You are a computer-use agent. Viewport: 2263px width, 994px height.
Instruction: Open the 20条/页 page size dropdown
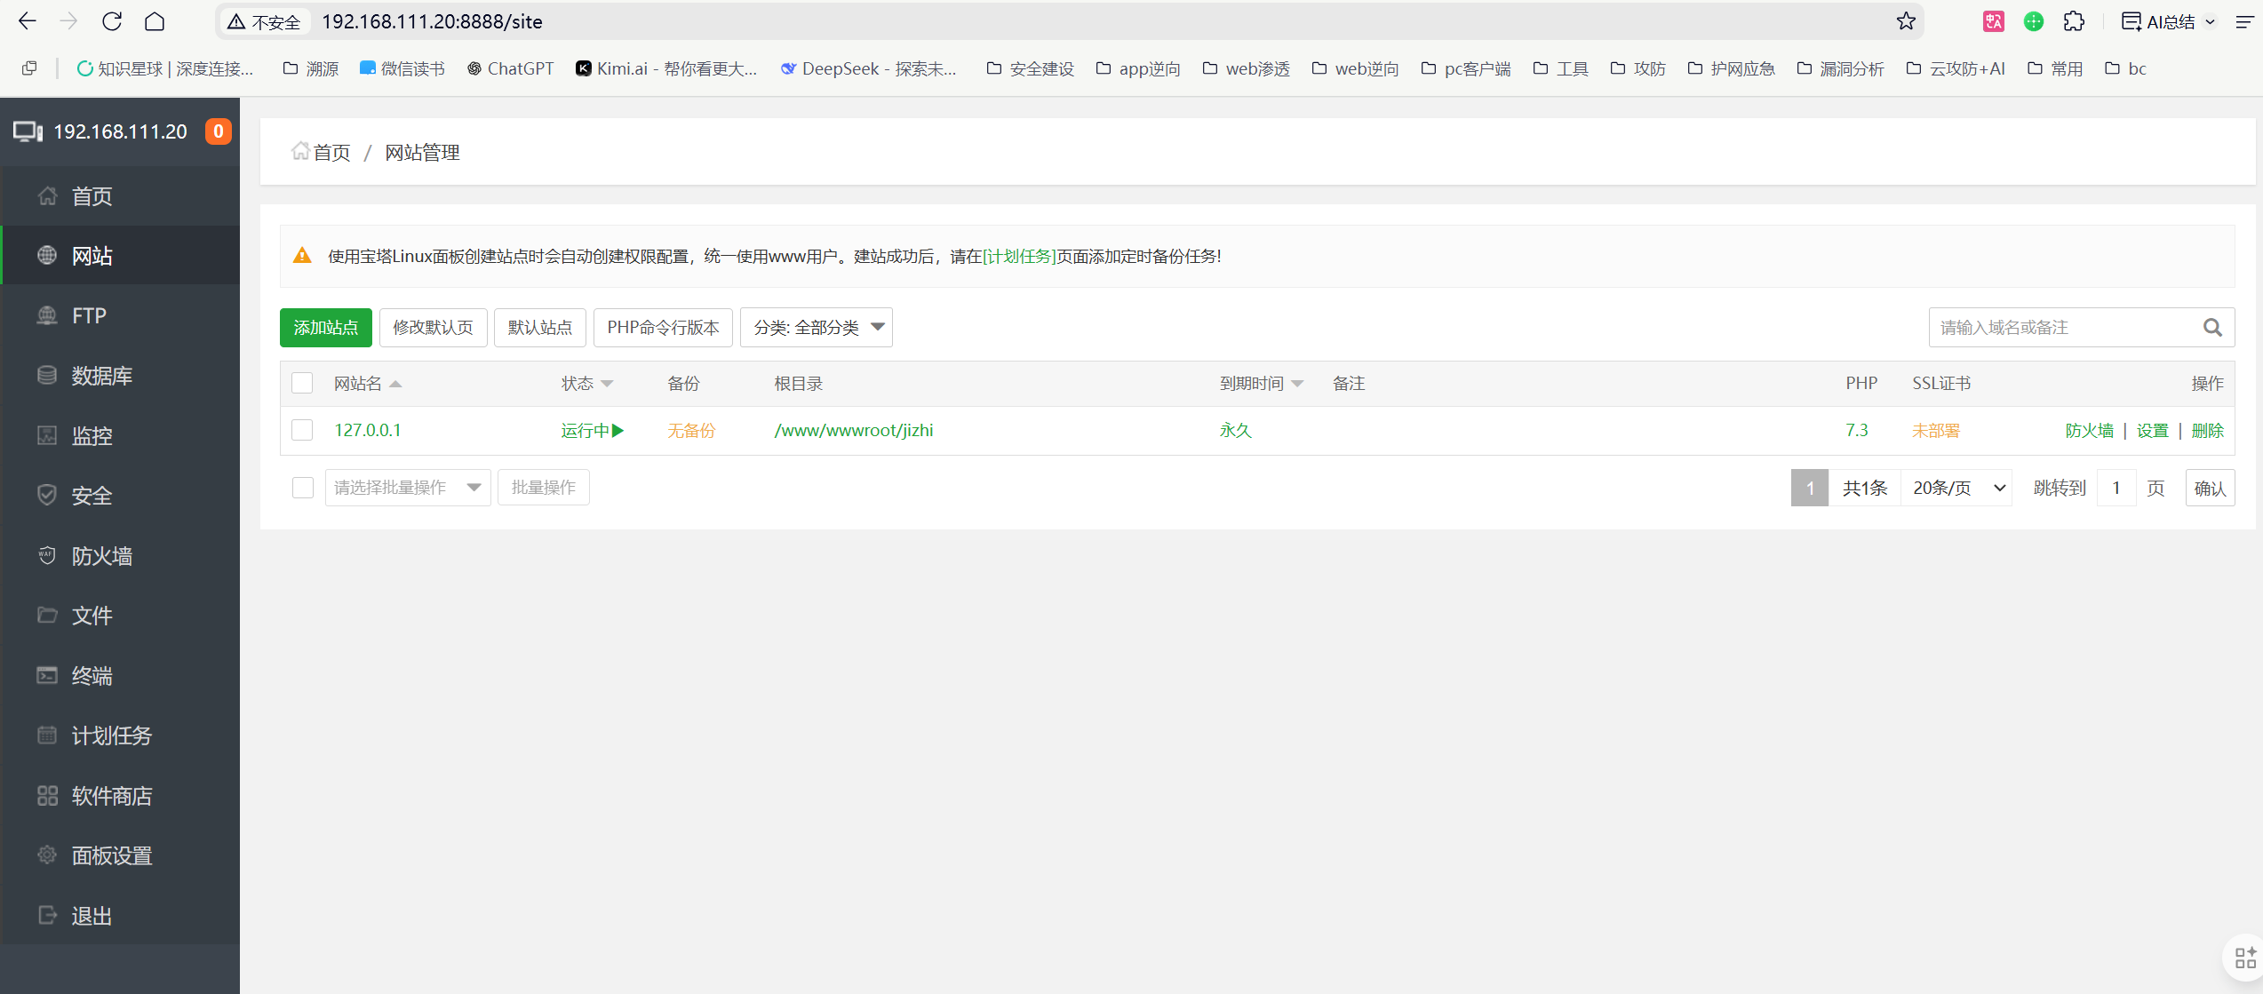pos(1956,487)
